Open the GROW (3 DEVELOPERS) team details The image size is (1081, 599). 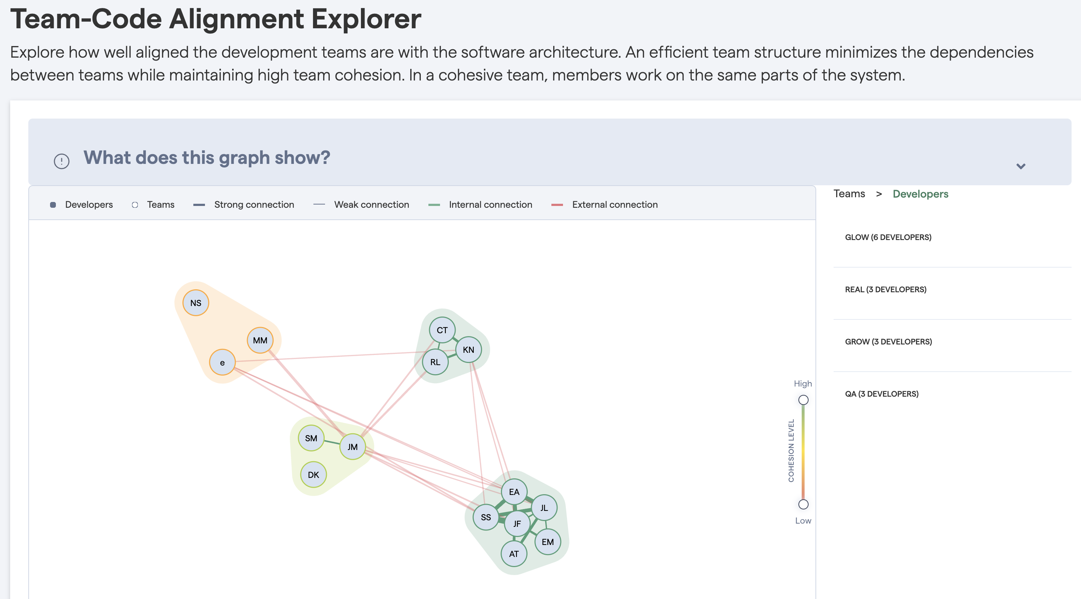coord(889,342)
